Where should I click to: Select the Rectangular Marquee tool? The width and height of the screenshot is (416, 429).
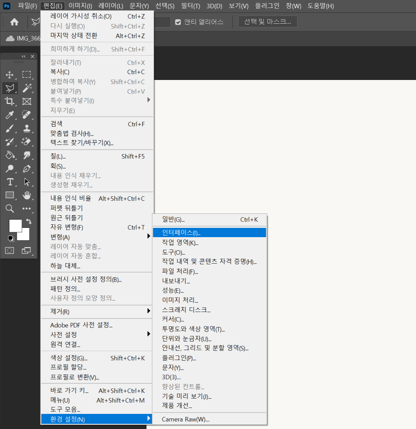tap(26, 75)
